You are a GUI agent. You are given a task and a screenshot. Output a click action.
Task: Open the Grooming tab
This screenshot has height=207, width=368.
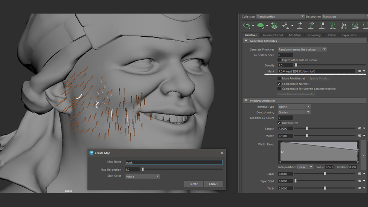[314, 35]
